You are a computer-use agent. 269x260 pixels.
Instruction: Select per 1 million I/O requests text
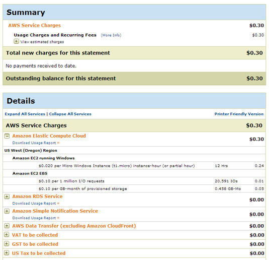(71, 181)
